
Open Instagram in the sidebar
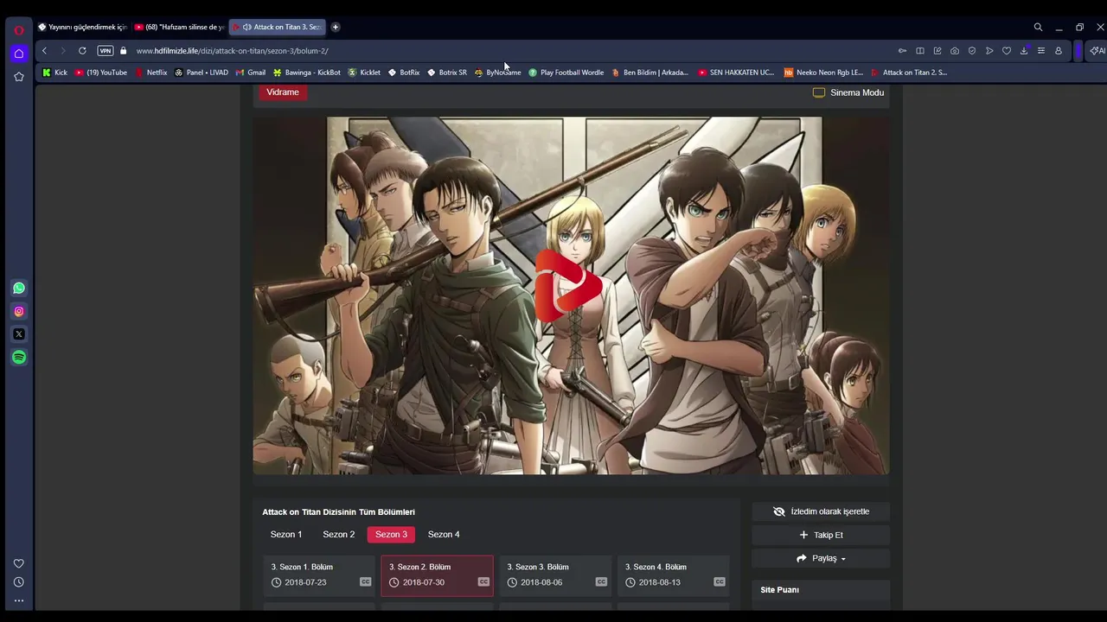(x=19, y=311)
